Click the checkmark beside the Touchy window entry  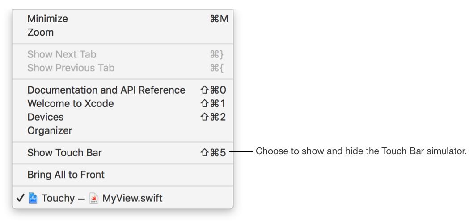(20, 198)
